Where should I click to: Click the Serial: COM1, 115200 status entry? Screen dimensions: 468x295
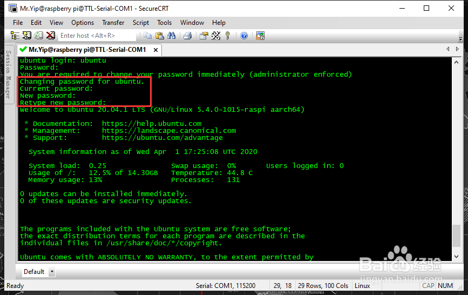[x=226, y=286]
